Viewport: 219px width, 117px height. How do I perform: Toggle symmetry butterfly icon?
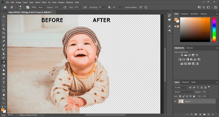146,7
